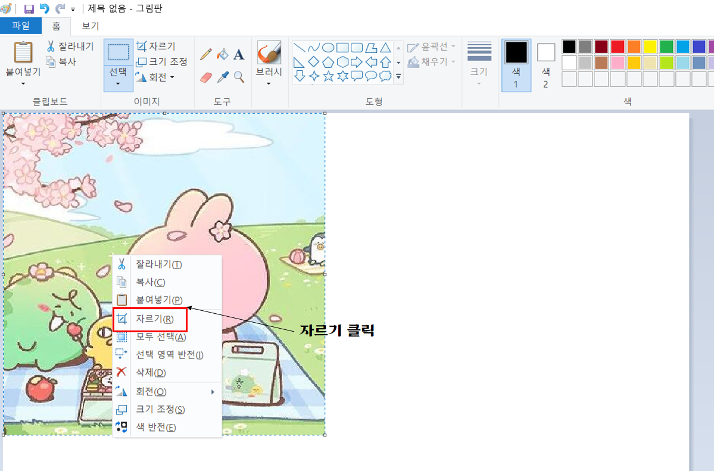Pick the red palette swatch

[x=618, y=46]
